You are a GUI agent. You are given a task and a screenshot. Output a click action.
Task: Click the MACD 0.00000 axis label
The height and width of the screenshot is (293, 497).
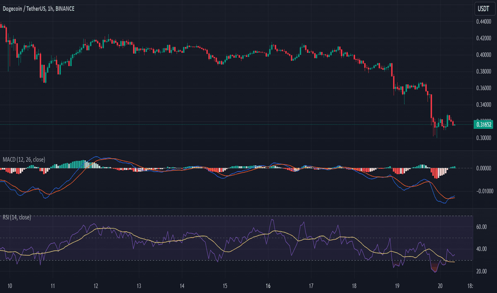pyautogui.click(x=484, y=168)
